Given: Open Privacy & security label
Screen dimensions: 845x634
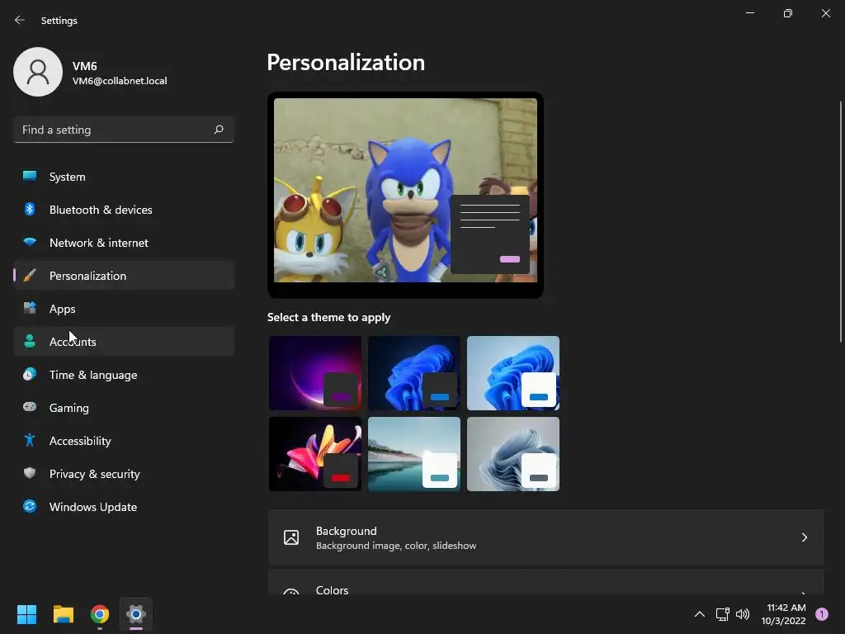Looking at the screenshot, I should point(95,474).
